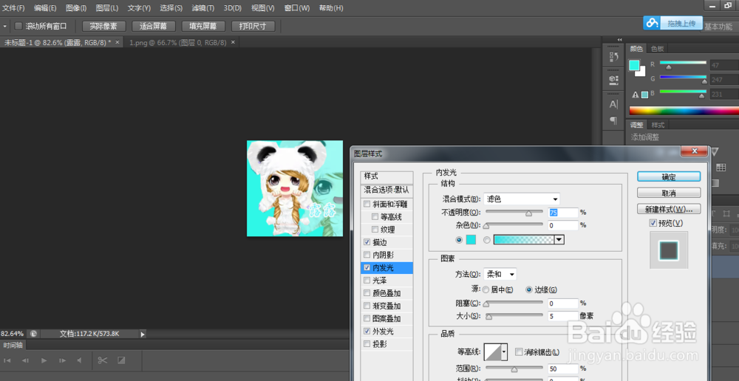Mute audio playback in timeline
The width and height of the screenshot is (739, 381).
pos(79,360)
